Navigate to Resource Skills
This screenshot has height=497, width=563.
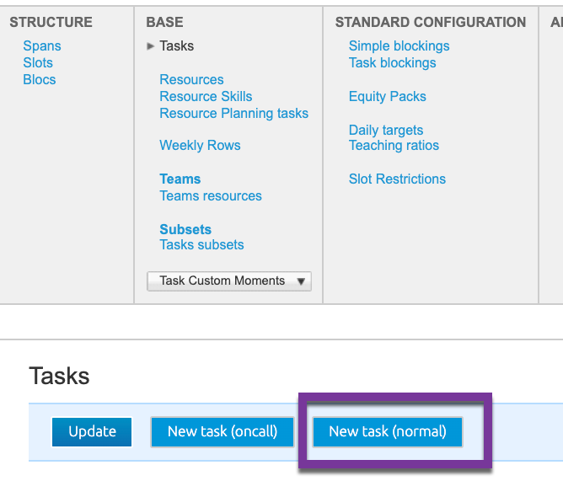tap(206, 97)
